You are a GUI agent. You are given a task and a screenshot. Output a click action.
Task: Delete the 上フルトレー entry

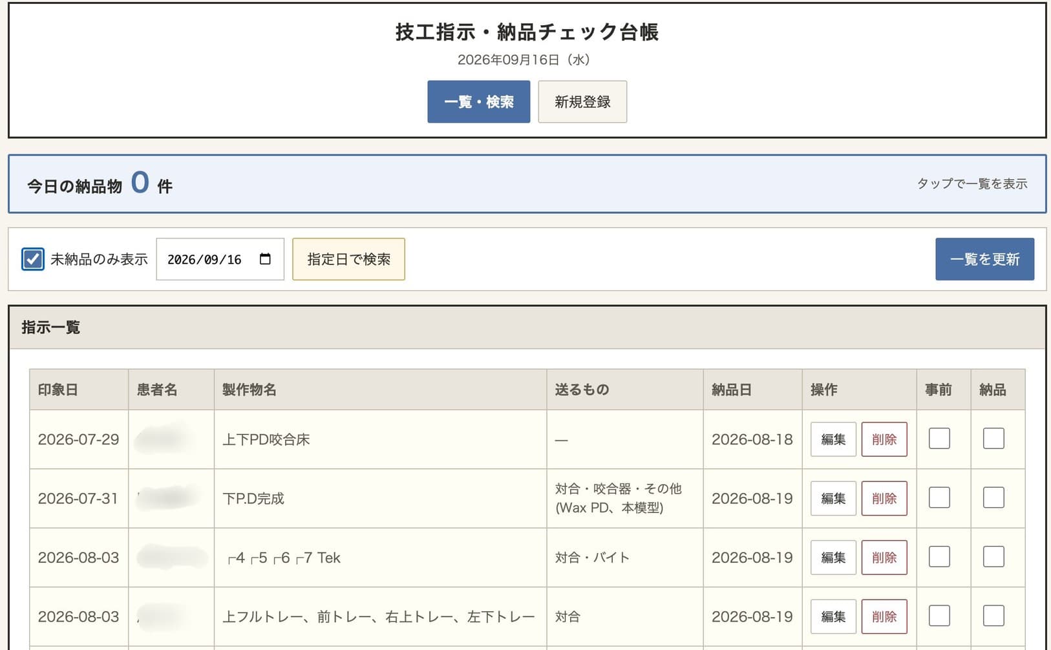pyautogui.click(x=884, y=616)
